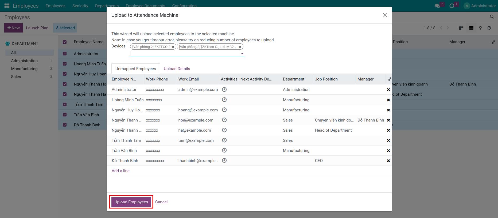Open activity clock for Đỗ Thanh Bình row
Viewport: 498px width, 218px height.
[x=224, y=160]
